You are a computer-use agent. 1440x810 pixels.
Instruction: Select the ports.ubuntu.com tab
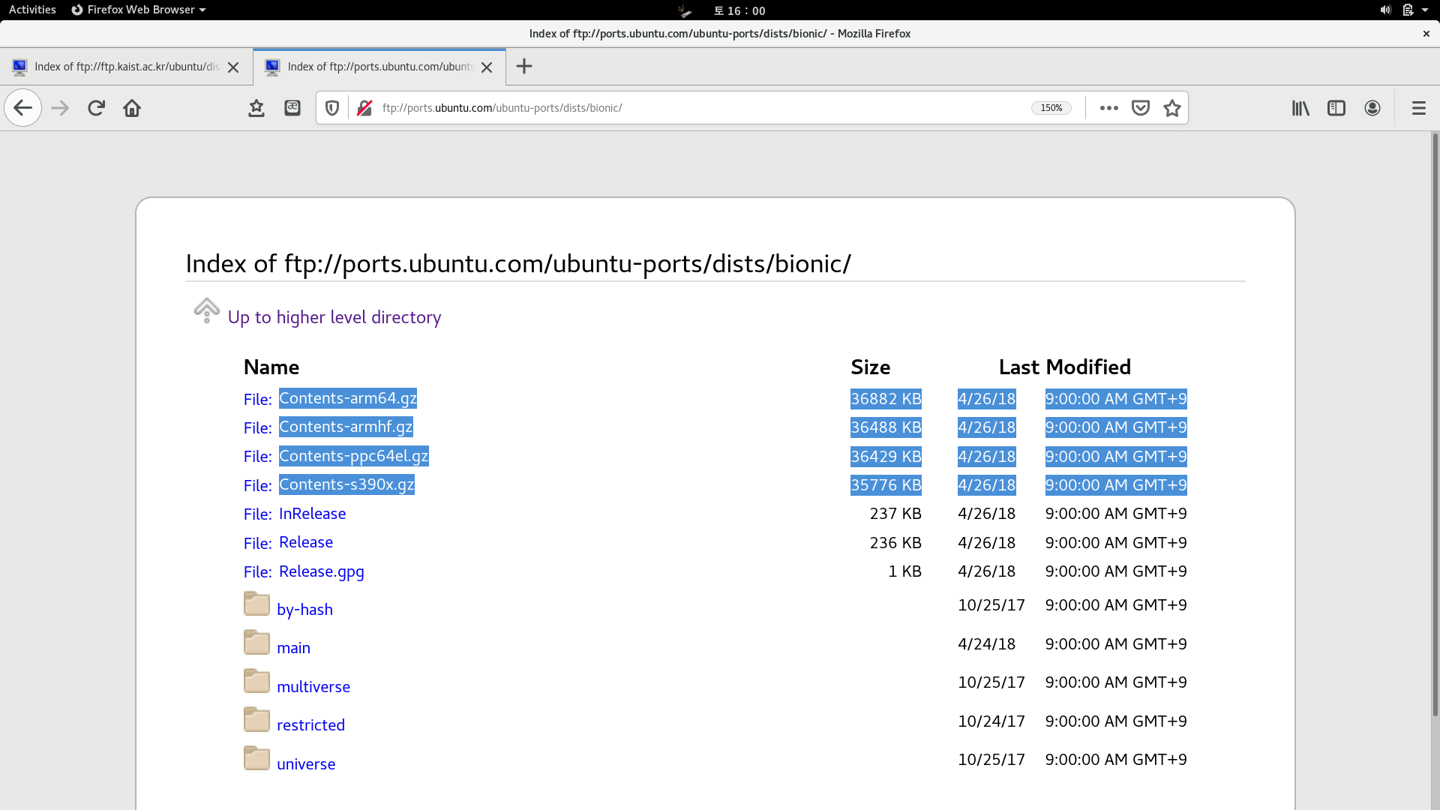(x=379, y=67)
